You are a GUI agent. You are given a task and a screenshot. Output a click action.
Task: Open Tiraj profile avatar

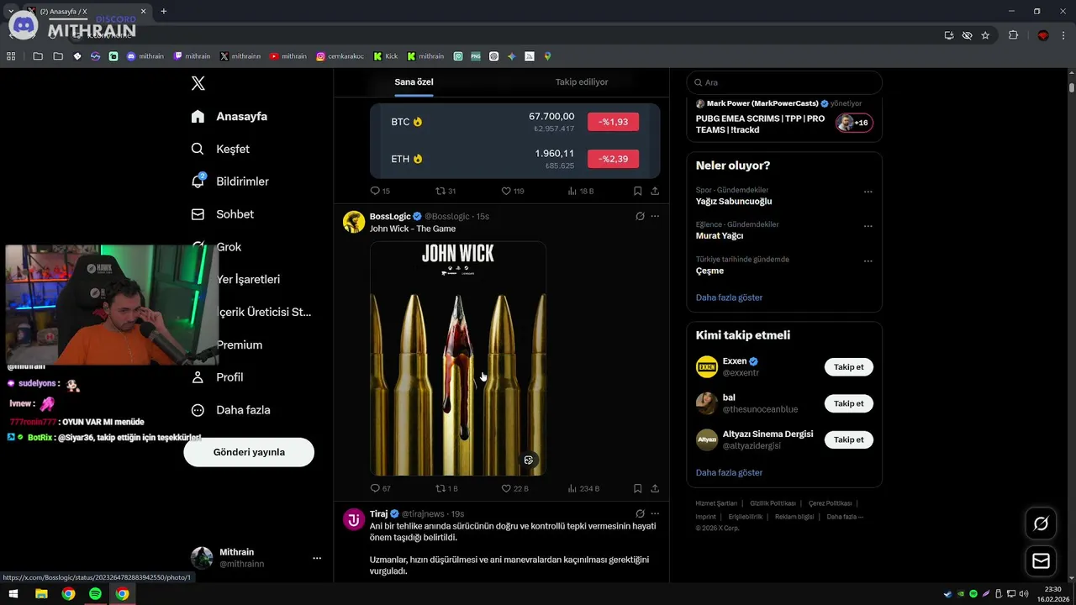pos(354,519)
